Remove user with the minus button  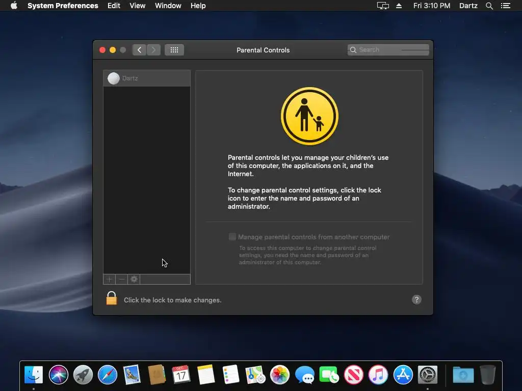pyautogui.click(x=122, y=280)
